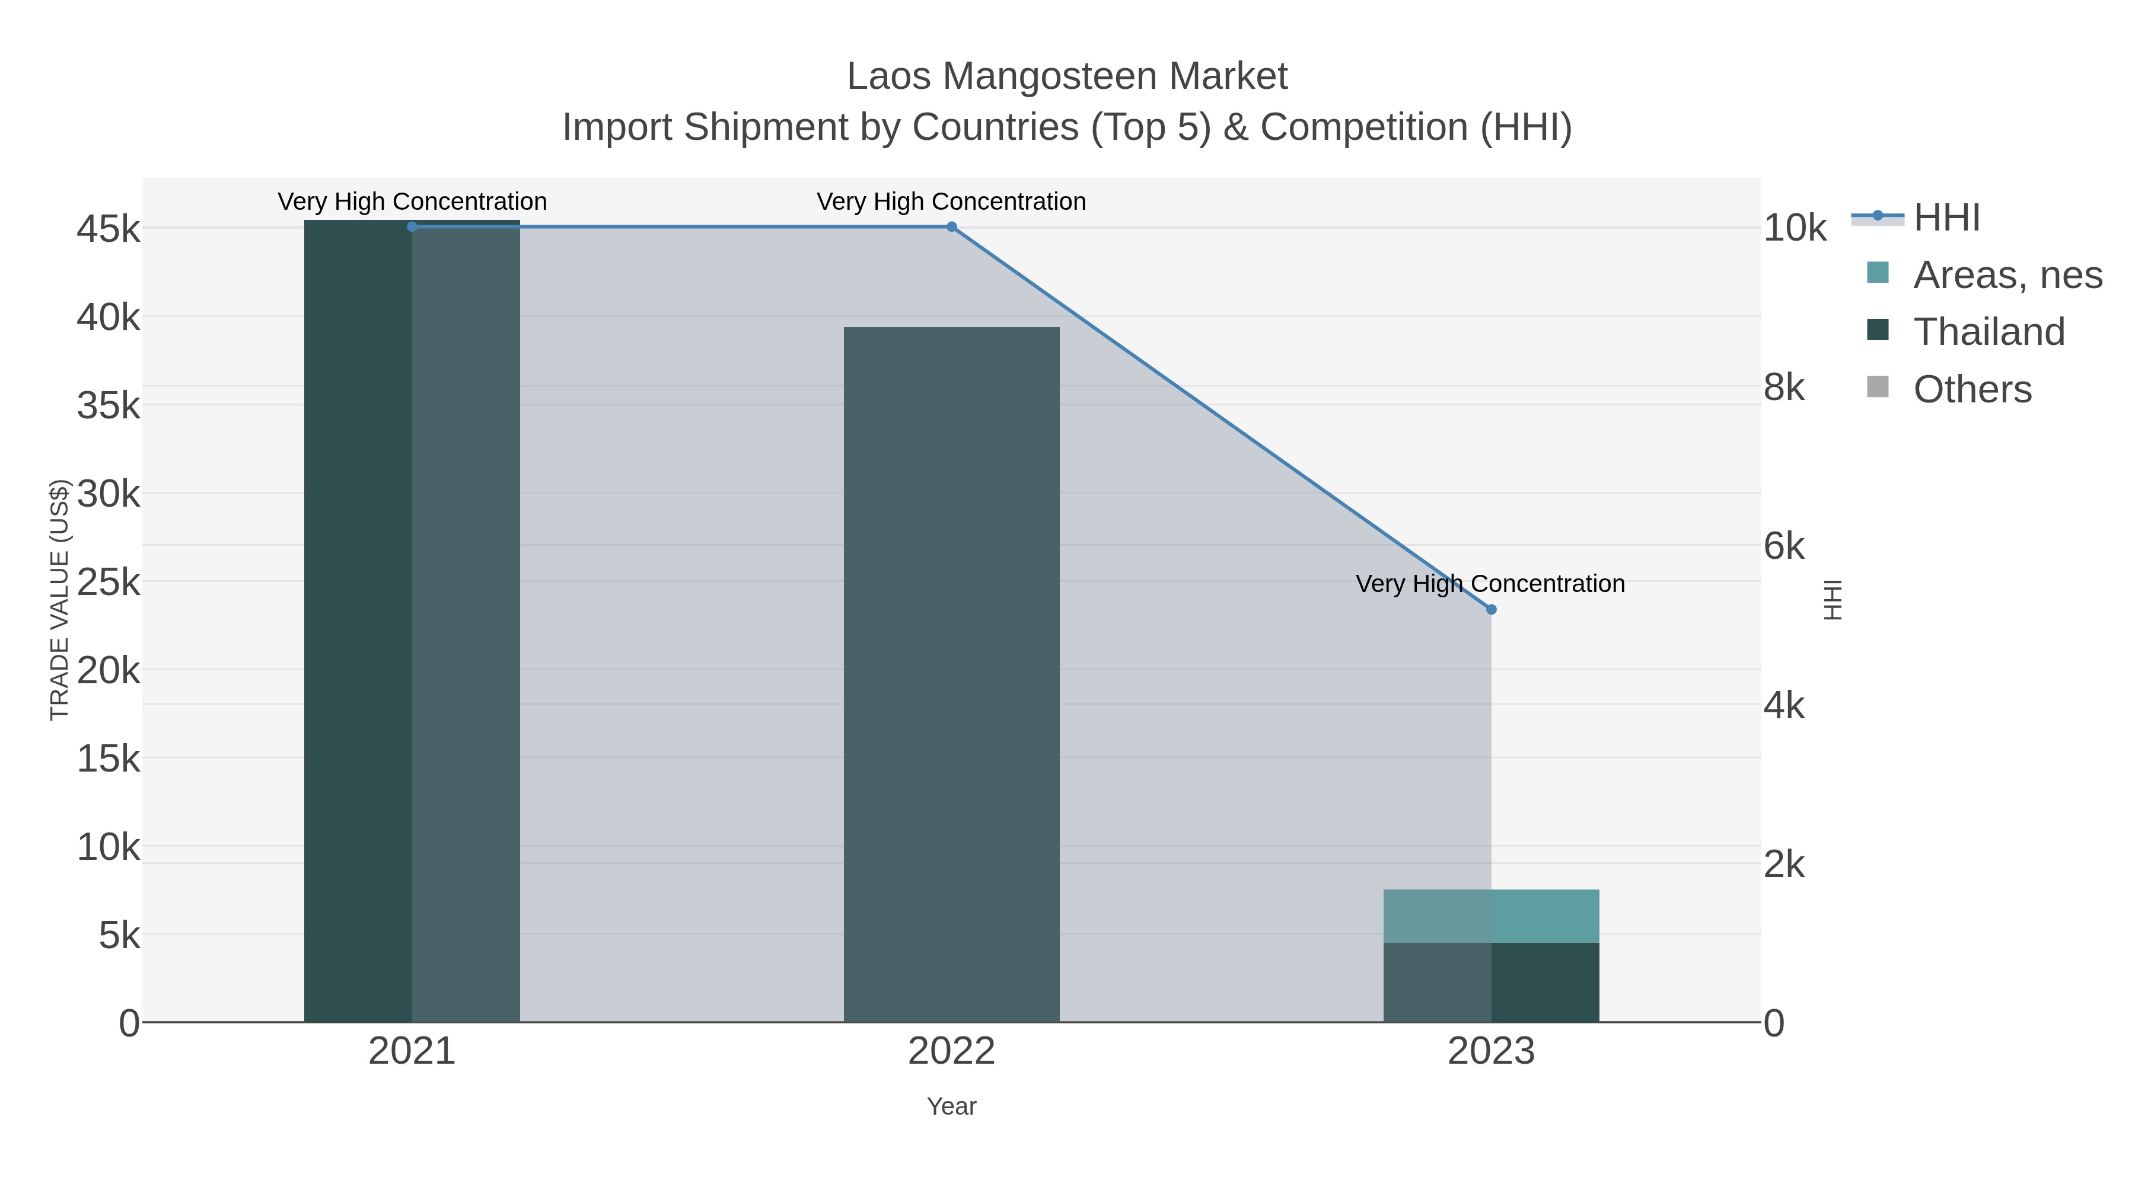This screenshot has width=2135, height=1200.
Task: Click the 40k left axis tick
Action: click(109, 317)
